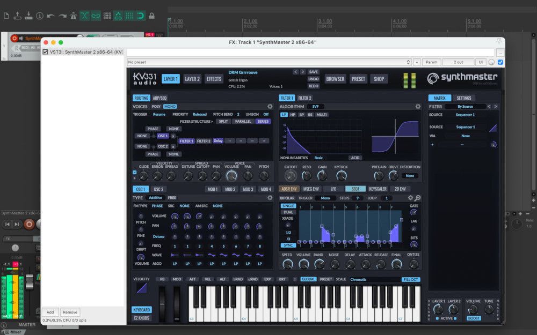
Task: Toggle ripple editing grid-squares icon
Action: 107,16
